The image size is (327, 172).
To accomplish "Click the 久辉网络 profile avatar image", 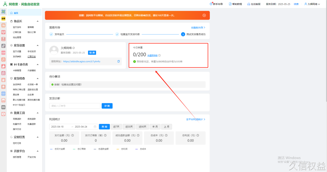I will coord(54,50).
